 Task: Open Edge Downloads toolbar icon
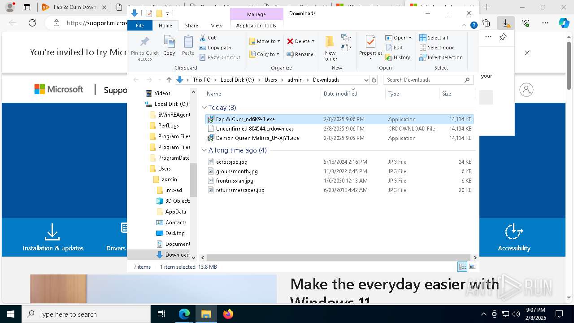[506, 23]
